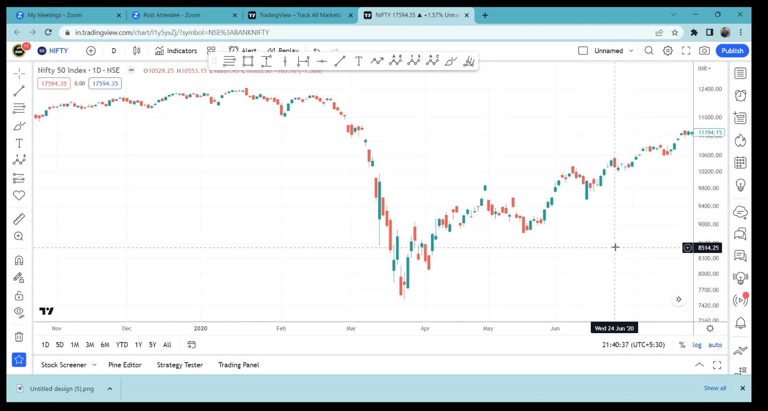Take a chart snapshot with camera icon
The image size is (768, 411).
tap(704, 51)
